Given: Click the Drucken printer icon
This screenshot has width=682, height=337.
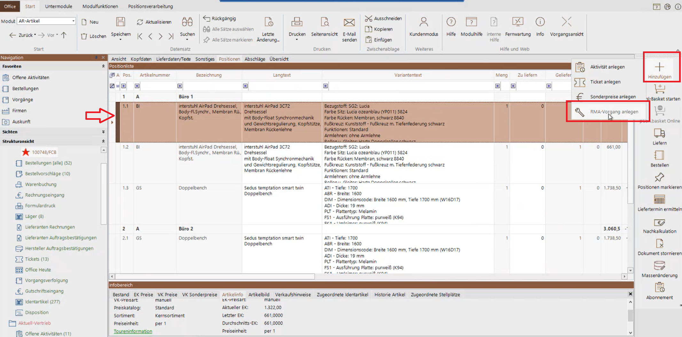Looking at the screenshot, I should coord(297,22).
